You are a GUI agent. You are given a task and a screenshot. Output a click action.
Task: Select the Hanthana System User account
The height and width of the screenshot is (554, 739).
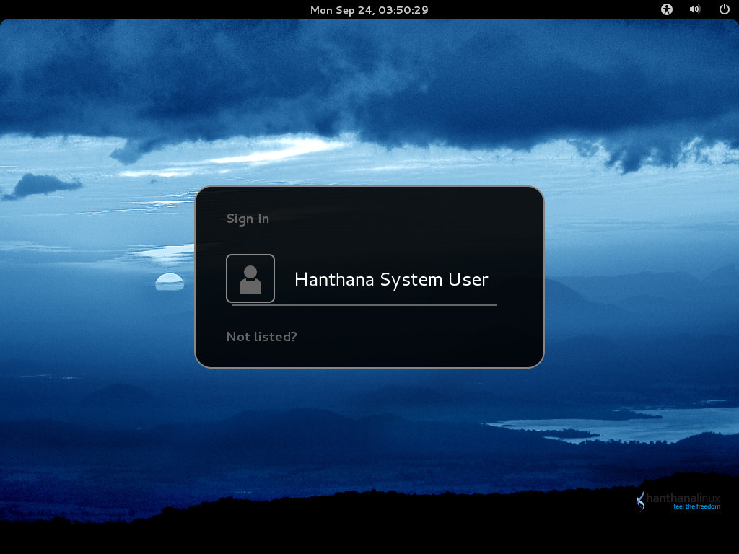click(362, 279)
